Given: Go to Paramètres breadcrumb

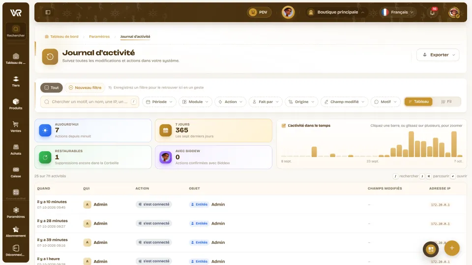Looking at the screenshot, I should click(99, 37).
